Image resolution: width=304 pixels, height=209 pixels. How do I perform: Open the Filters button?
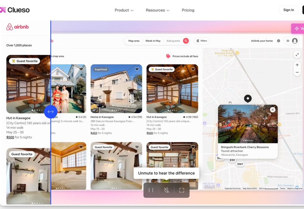coord(202,41)
